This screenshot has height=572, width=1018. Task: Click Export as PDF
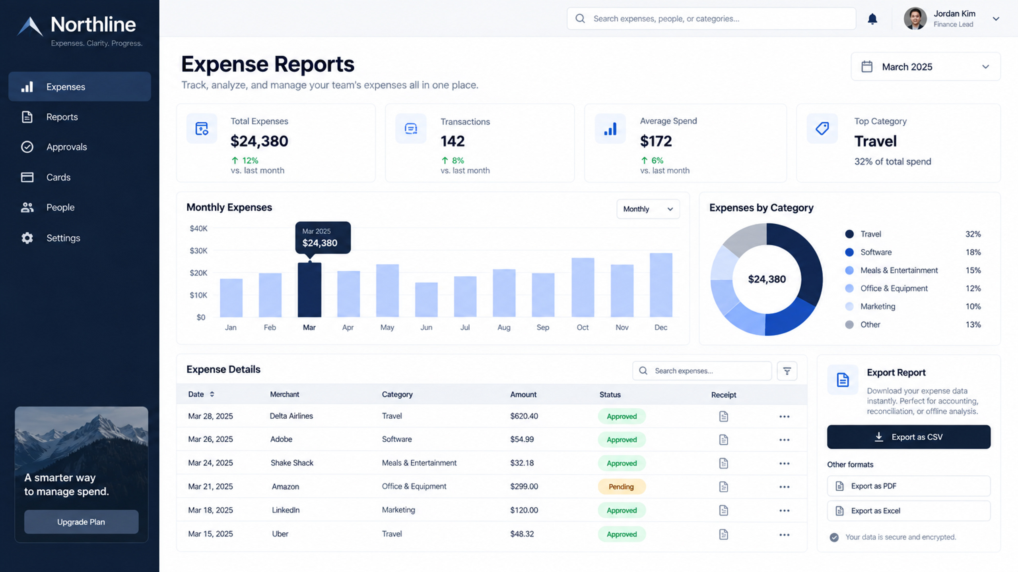point(909,486)
